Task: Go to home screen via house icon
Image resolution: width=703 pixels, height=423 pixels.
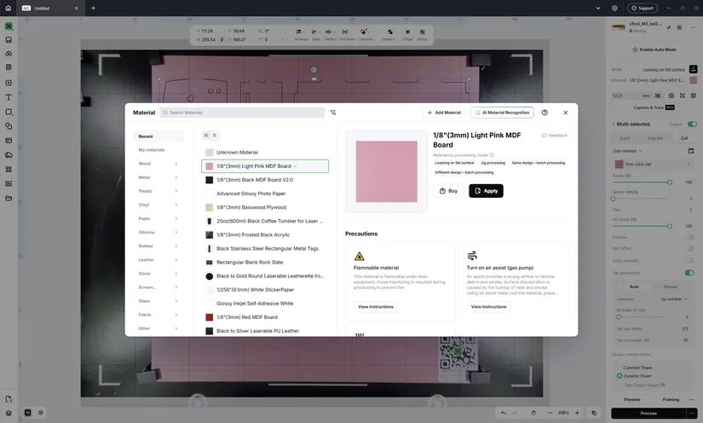Action: tap(8, 8)
